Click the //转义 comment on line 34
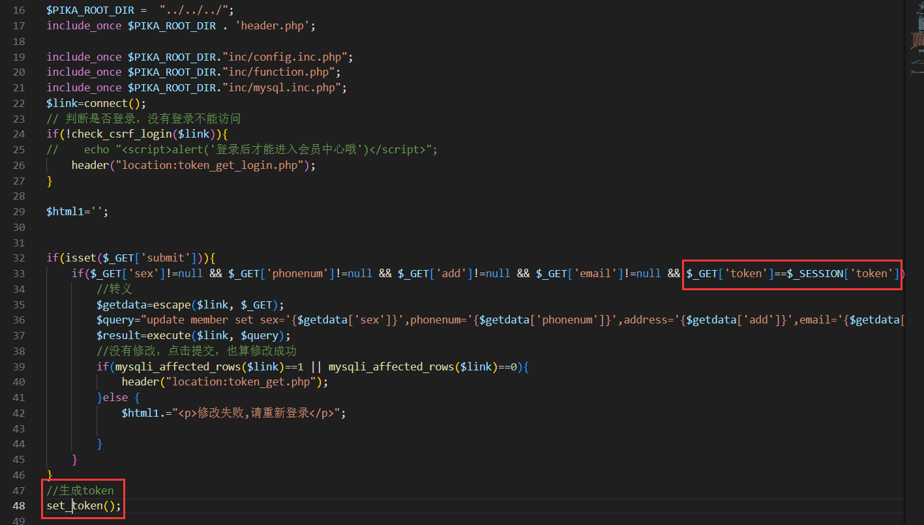The width and height of the screenshot is (924, 525). (x=115, y=289)
